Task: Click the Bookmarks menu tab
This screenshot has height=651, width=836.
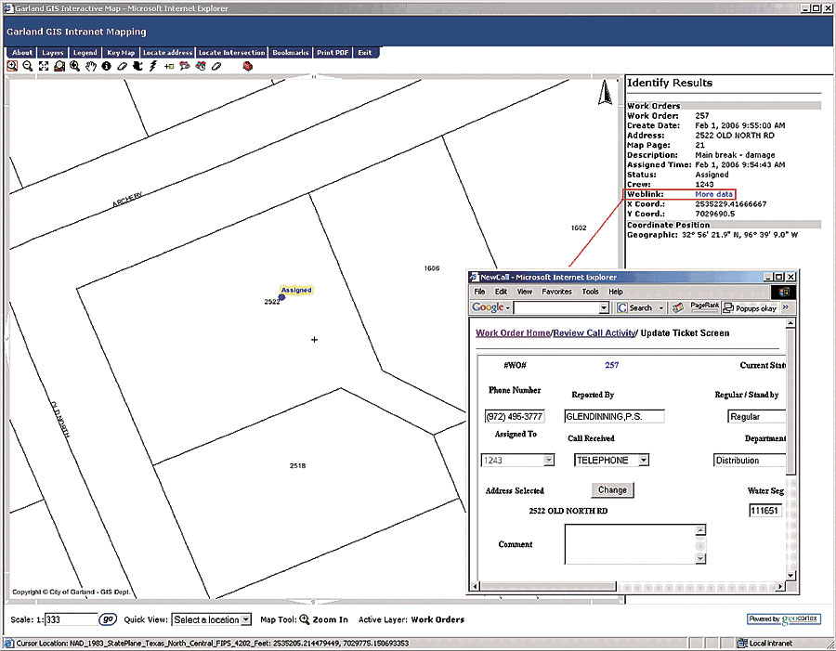Action: click(x=291, y=53)
